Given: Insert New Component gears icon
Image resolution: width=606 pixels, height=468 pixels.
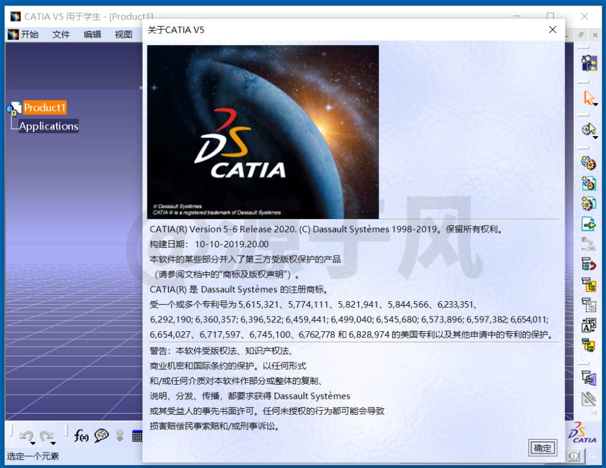Looking at the screenshot, I should point(589,163).
